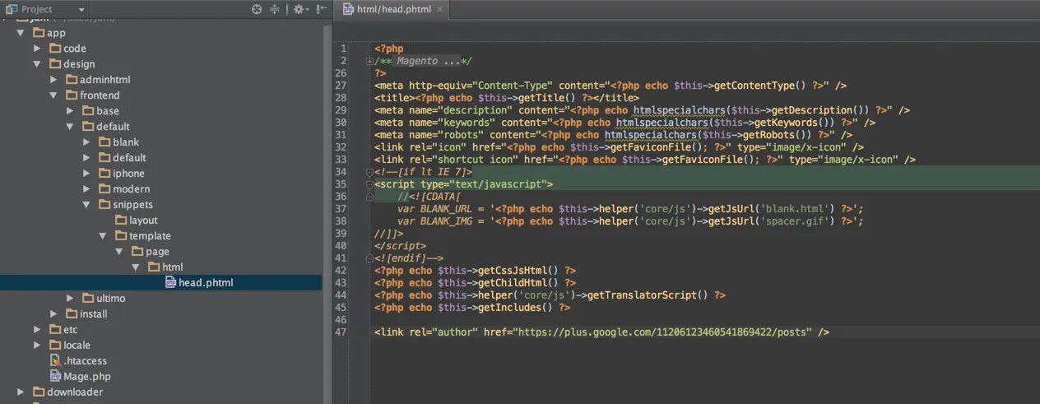Select the .htaccess file label
Image resolution: width=1040 pixels, height=404 pixels.
tap(85, 360)
